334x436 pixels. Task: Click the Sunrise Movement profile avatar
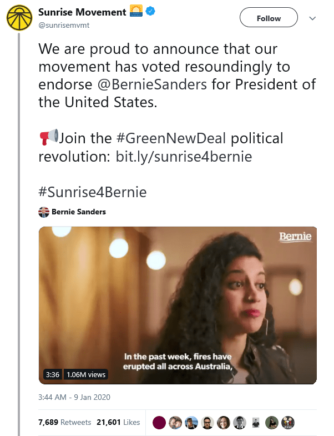coord(19,18)
